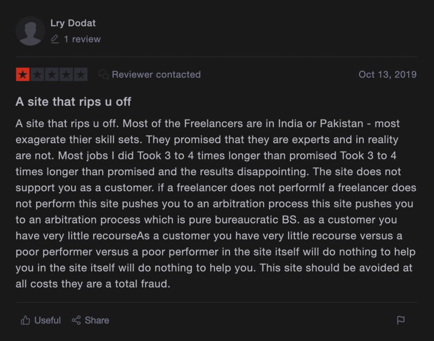This screenshot has width=434, height=341.
Task: Click the red first star rating
Action: click(23, 74)
